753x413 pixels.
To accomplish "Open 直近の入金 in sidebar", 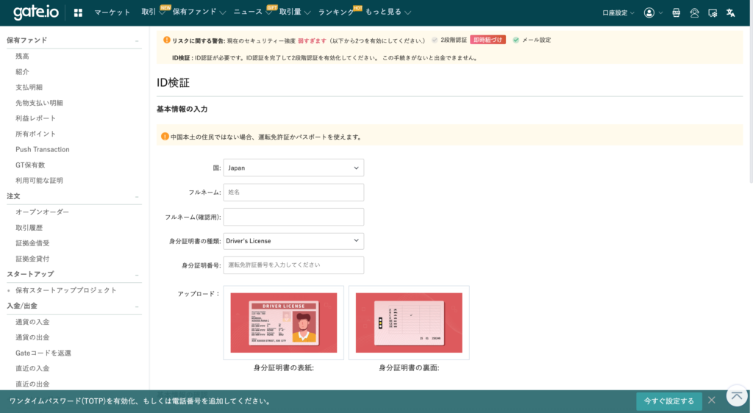I will [32, 368].
